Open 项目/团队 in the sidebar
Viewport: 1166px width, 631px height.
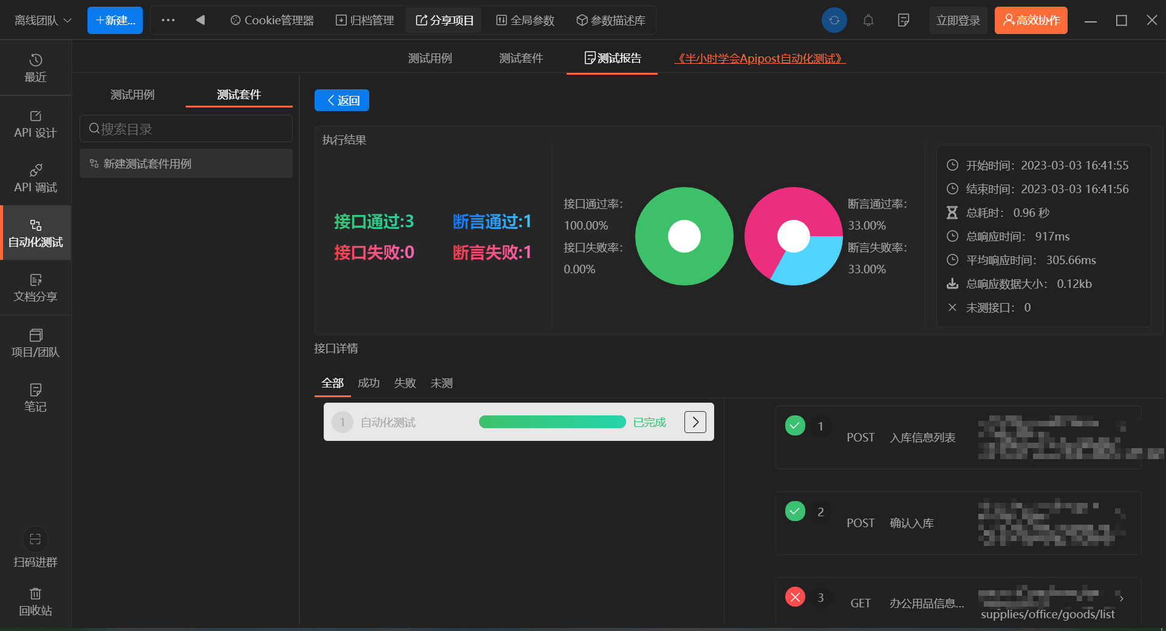click(35, 343)
